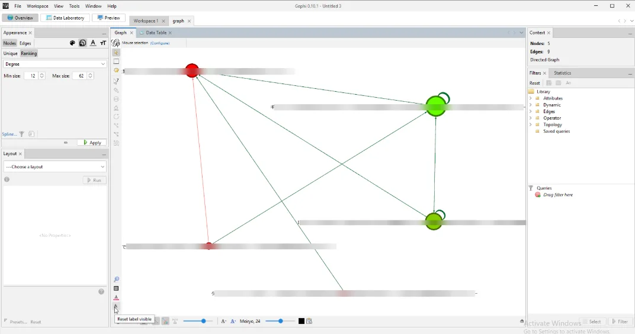Click the reset label colors icon
Viewport: 635px width, 334px height.
(x=116, y=298)
